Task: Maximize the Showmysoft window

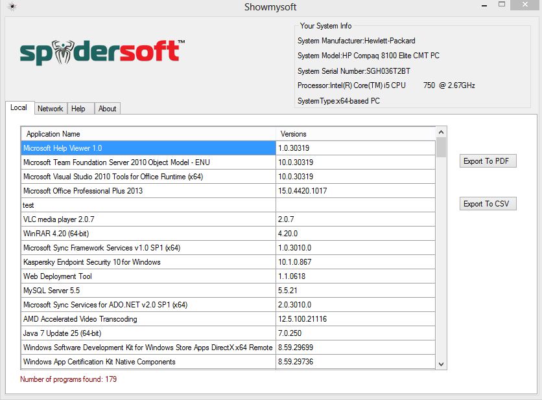Action: pyautogui.click(x=502, y=5)
